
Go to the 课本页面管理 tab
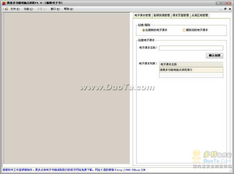point(181,15)
